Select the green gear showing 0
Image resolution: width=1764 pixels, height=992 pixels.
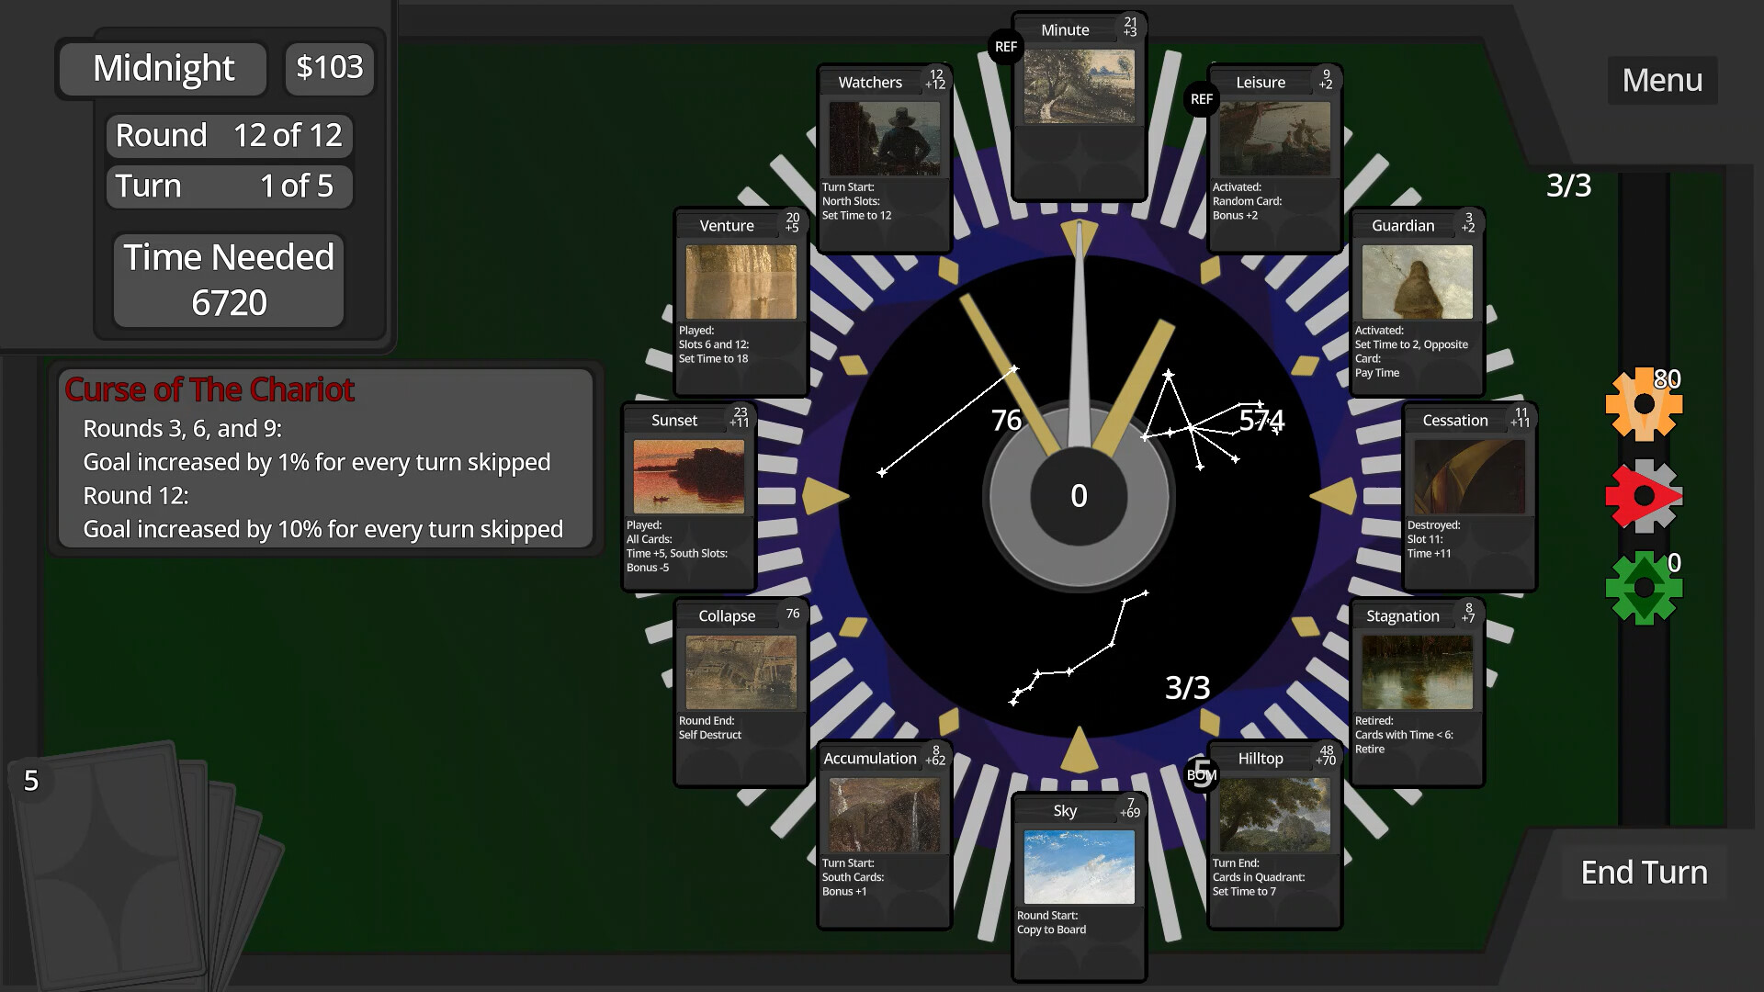[1644, 588]
